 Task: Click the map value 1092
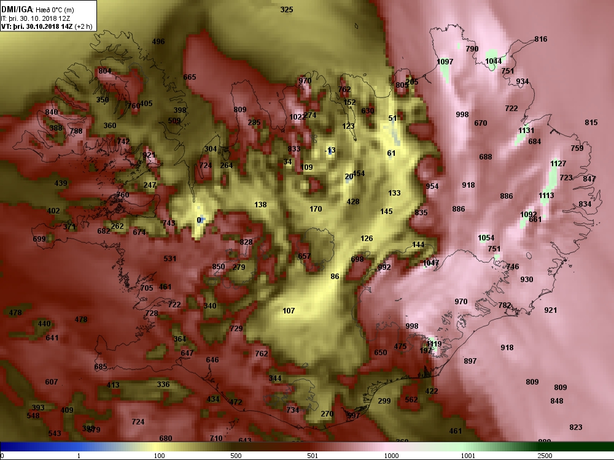(528, 214)
